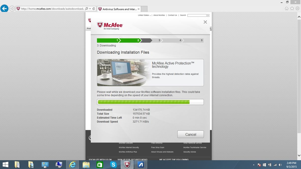Open McAfee from the taskbar shield icon

coord(127,164)
